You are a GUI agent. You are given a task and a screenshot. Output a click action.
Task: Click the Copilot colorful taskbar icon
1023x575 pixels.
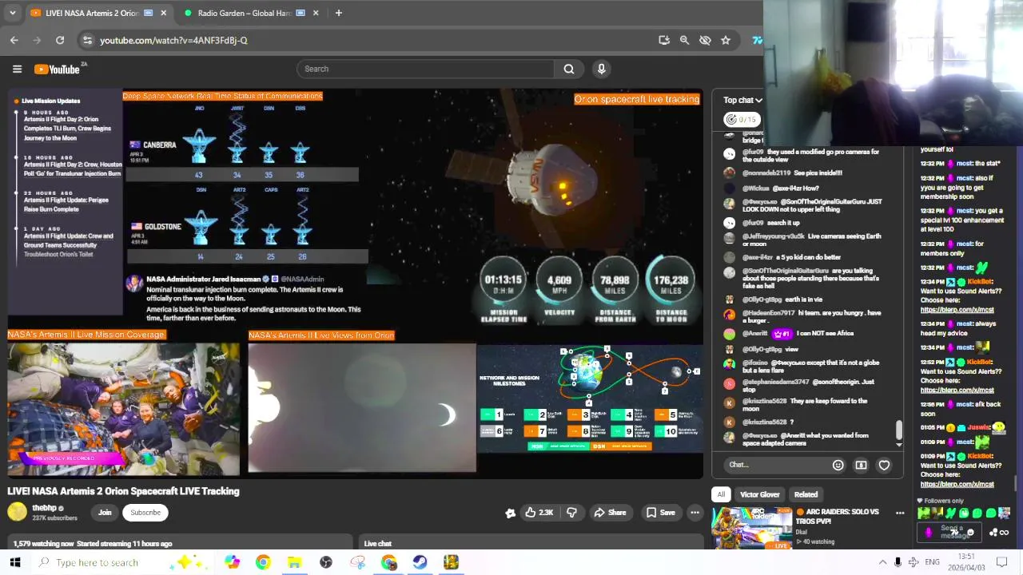(232, 562)
